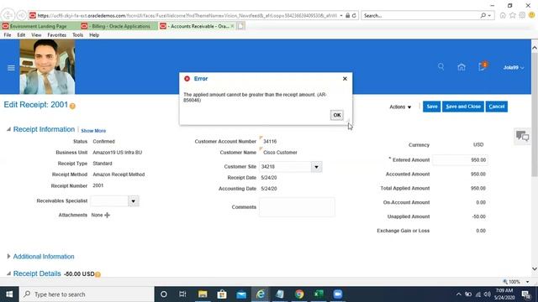
Task: Click the Entered Amount field
Action: (460, 160)
